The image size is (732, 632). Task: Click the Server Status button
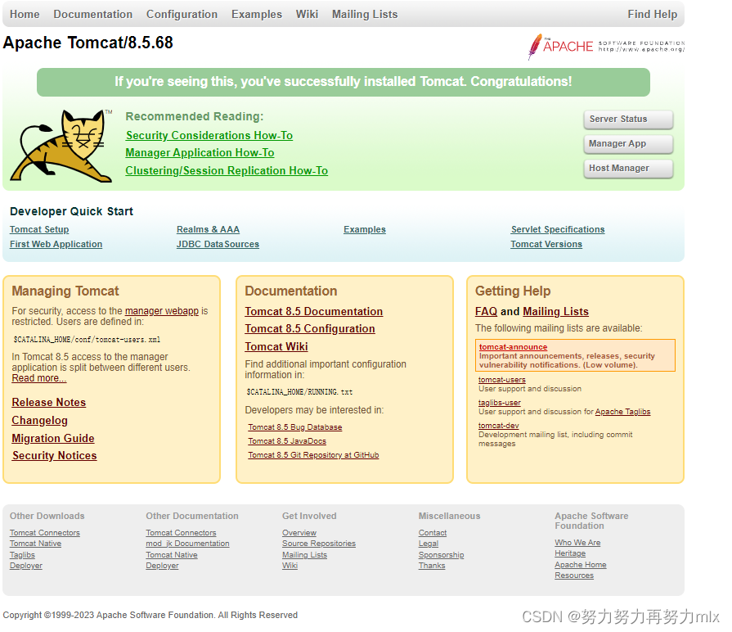pyautogui.click(x=628, y=119)
